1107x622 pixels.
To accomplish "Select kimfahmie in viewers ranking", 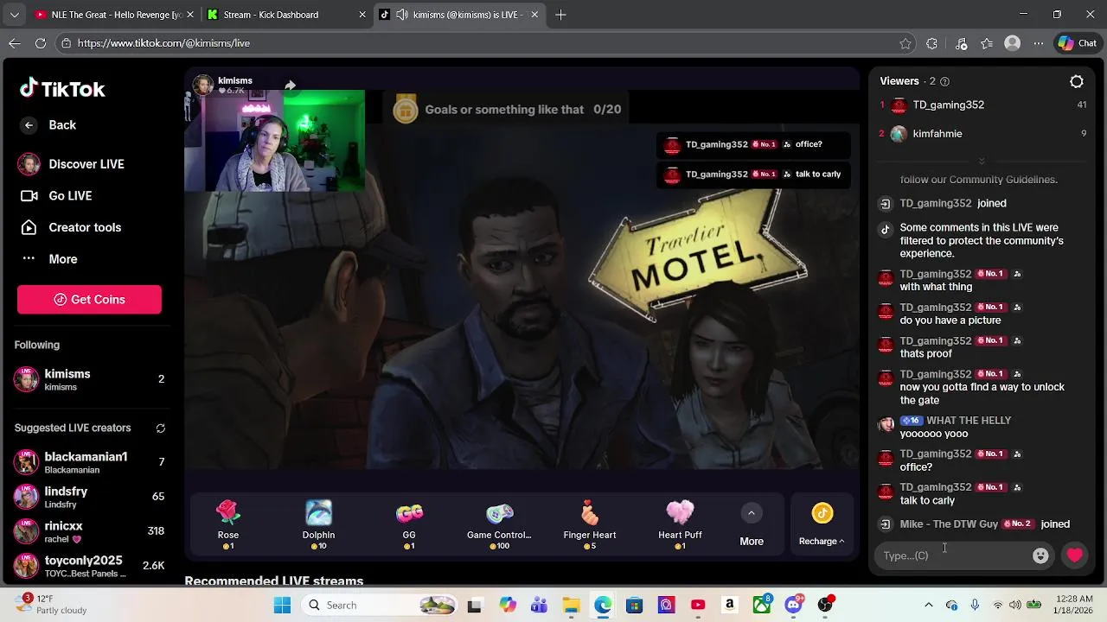I will coord(982,134).
